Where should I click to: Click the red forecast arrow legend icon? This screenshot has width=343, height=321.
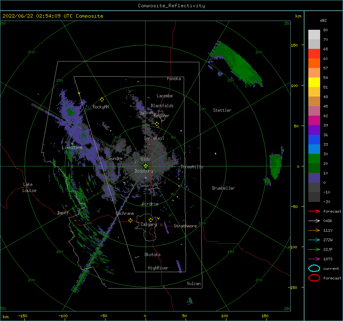[314, 211]
